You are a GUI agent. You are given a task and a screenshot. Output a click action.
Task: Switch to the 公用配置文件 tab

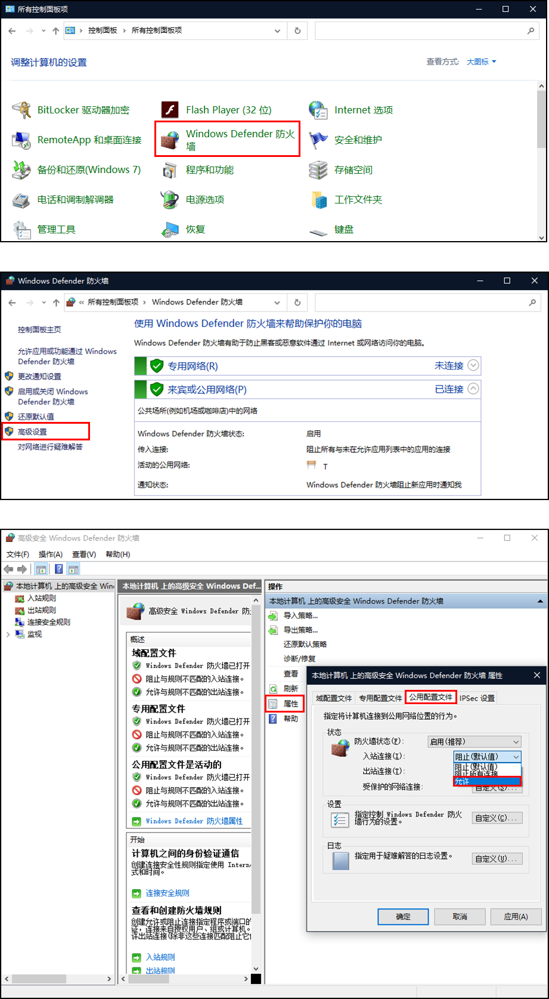[x=431, y=697]
